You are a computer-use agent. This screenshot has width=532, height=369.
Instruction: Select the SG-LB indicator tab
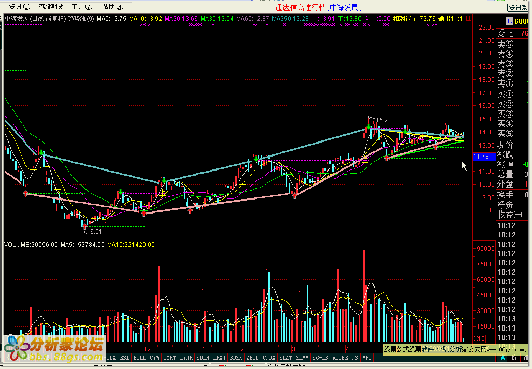coord(320,358)
